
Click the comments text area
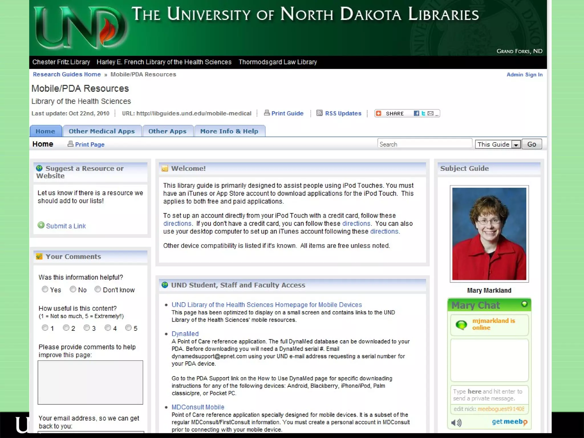coord(90,382)
